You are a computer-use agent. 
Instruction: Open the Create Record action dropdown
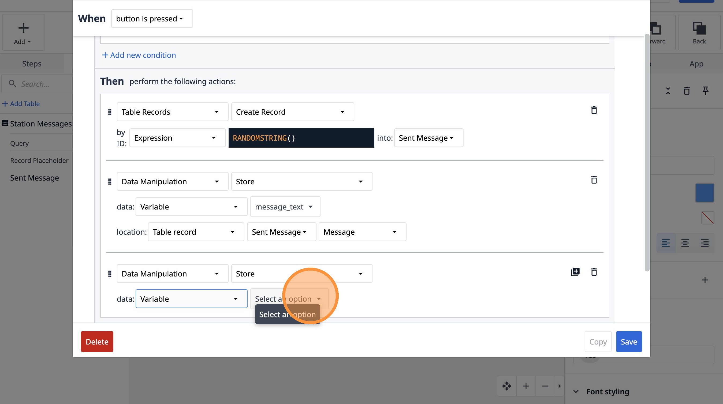coord(292,112)
